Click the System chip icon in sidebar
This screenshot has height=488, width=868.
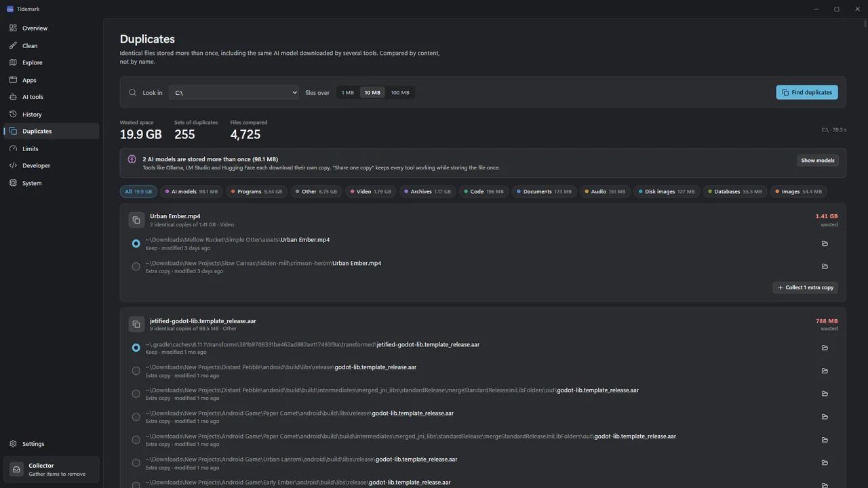[13, 183]
